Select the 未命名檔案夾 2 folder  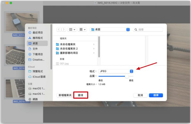pyautogui.click(x=75, y=48)
